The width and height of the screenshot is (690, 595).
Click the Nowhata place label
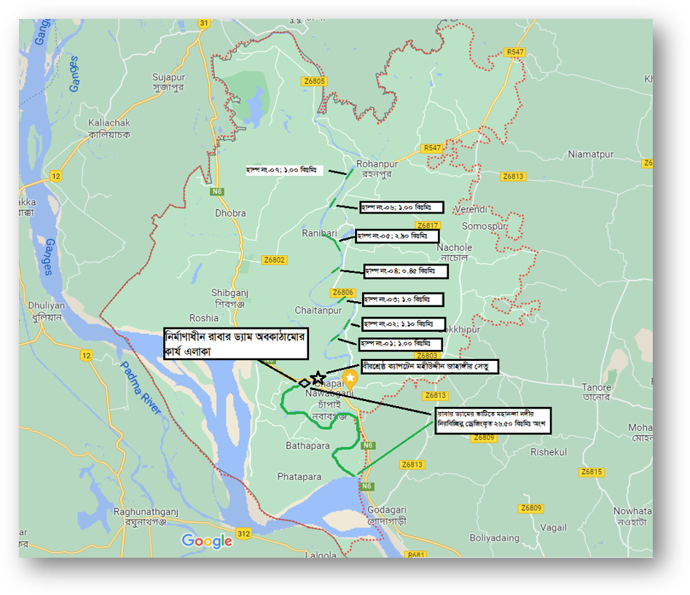point(632,516)
